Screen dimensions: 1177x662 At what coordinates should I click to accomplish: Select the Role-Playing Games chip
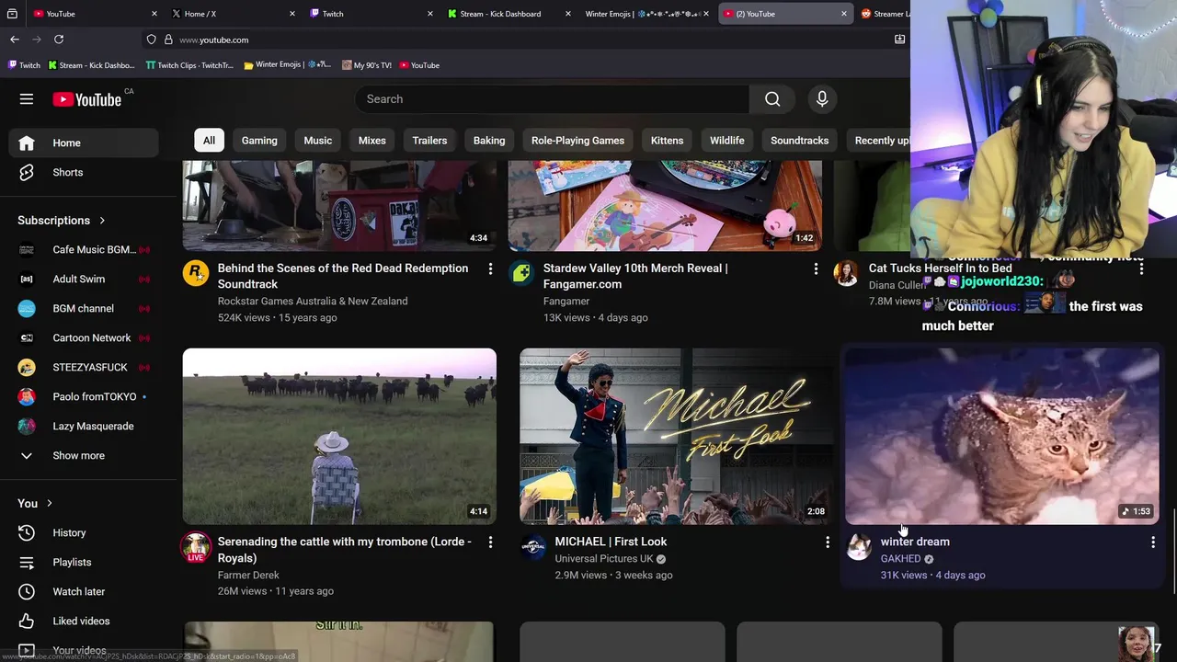[x=577, y=141]
